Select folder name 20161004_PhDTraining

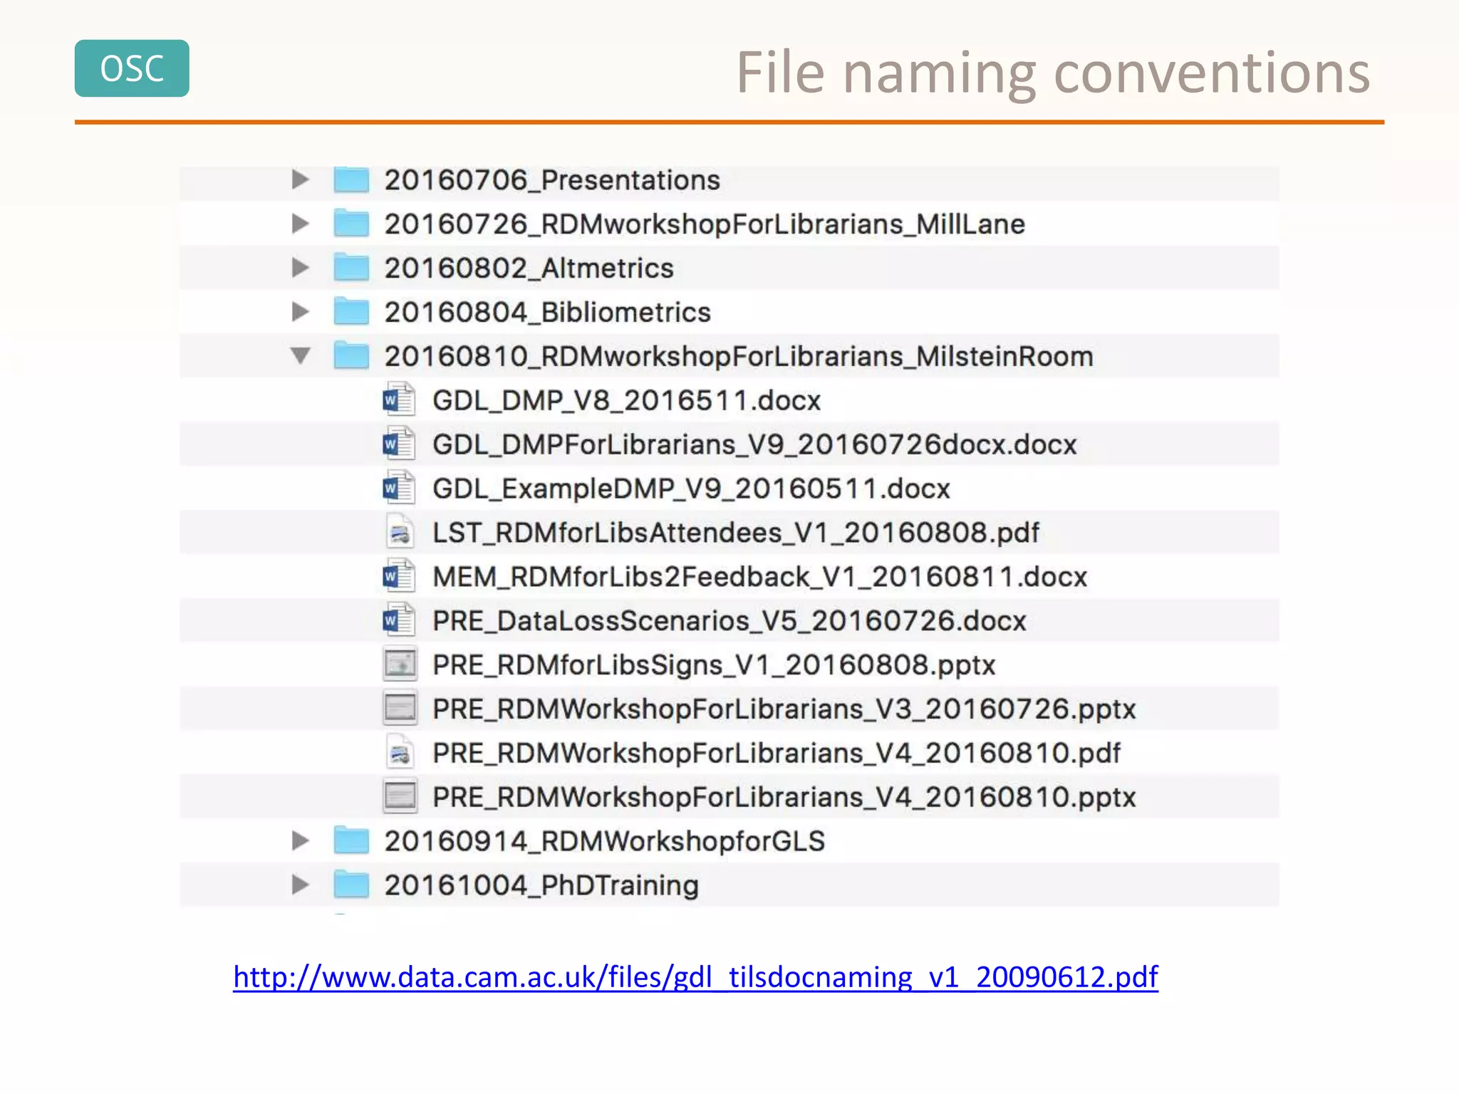541,885
